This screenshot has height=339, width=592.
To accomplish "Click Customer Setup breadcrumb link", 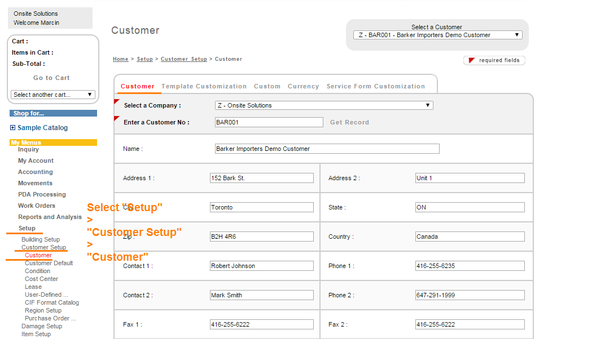I will [x=183, y=59].
